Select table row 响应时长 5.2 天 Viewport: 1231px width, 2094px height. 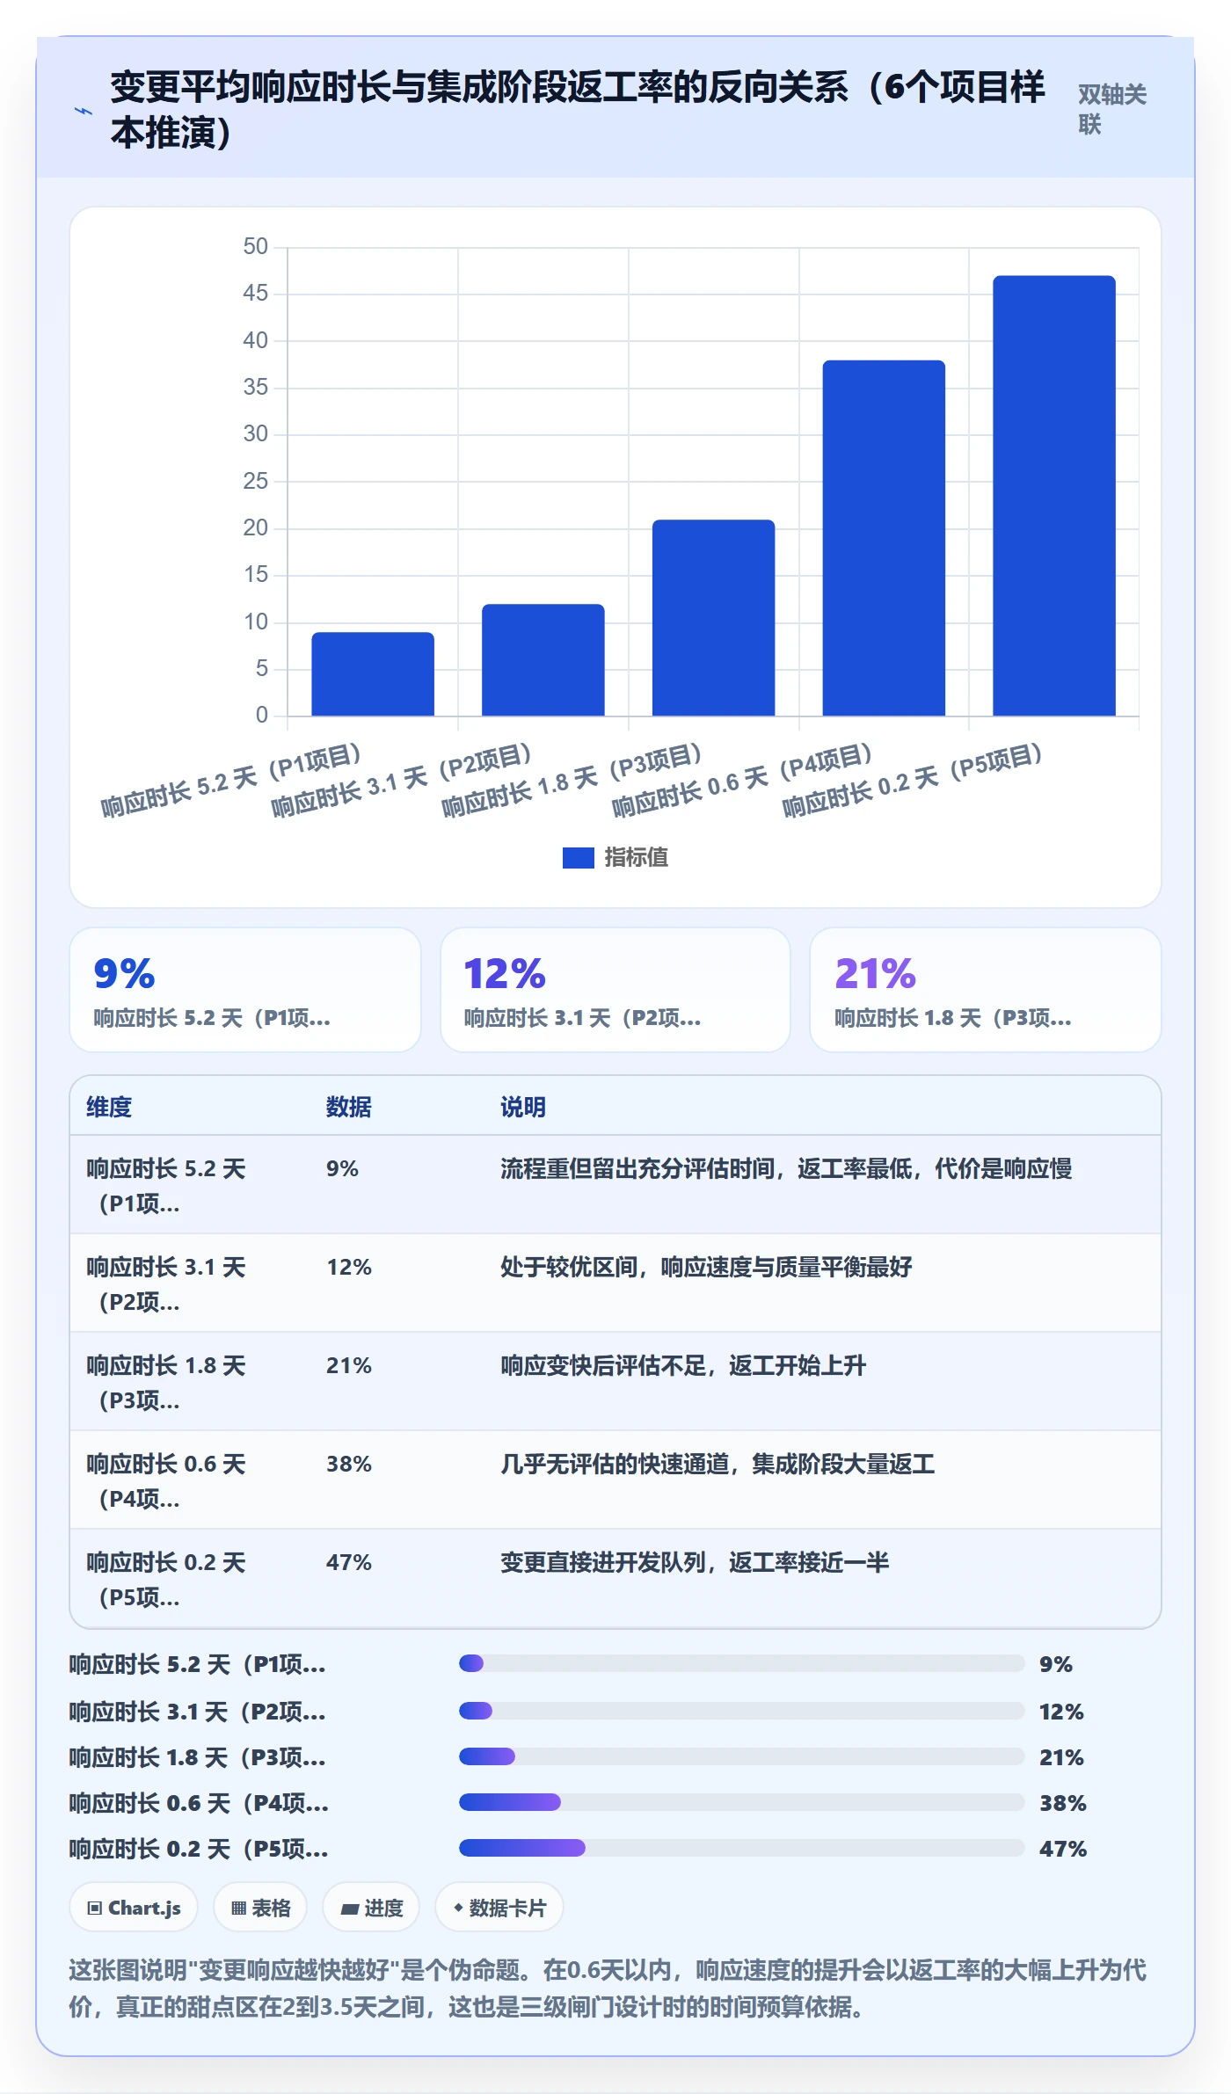tap(615, 1185)
